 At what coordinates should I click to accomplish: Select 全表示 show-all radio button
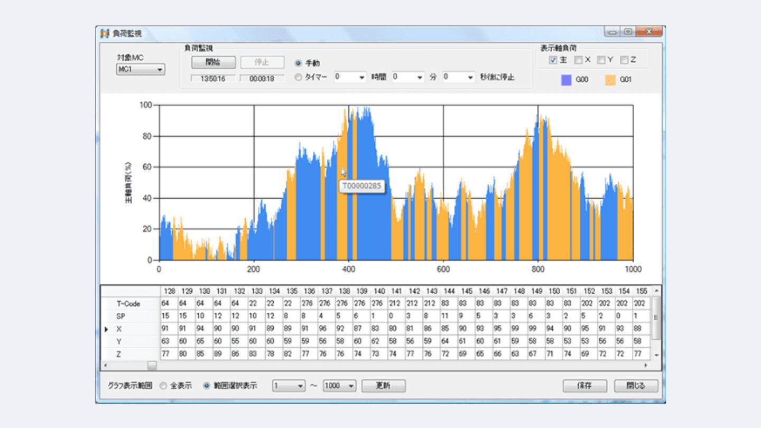[163, 386]
